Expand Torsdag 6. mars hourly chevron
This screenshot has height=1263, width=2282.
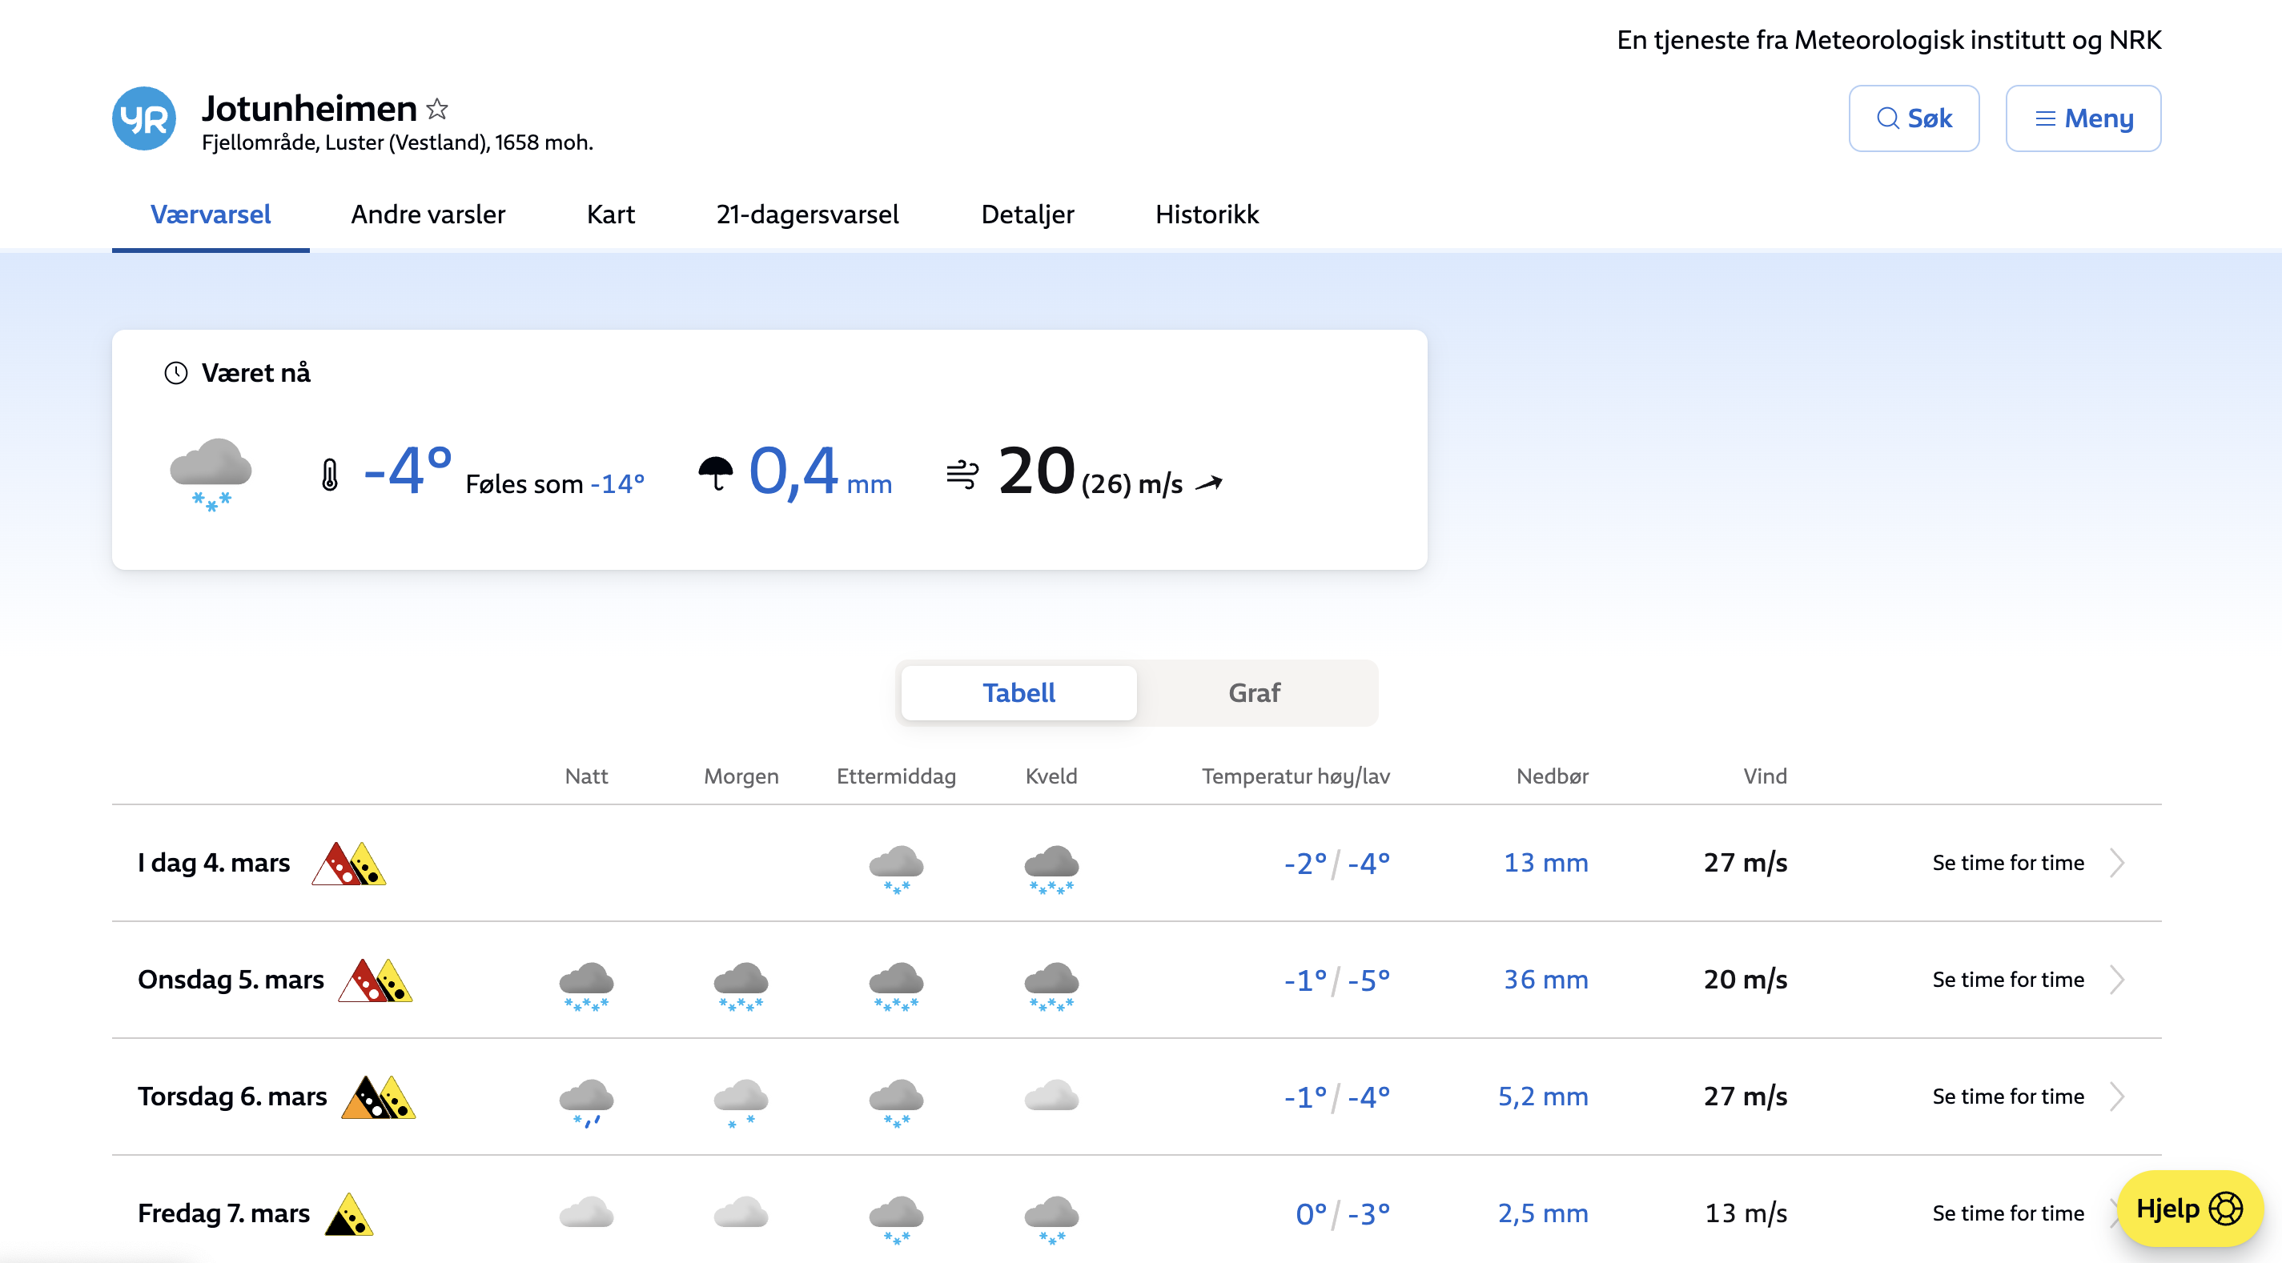tap(2116, 1097)
